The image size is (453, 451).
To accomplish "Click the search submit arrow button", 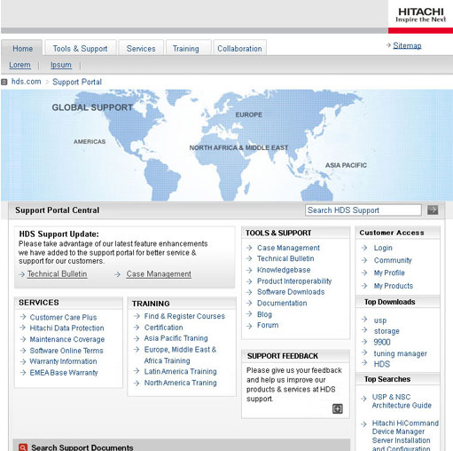I will click(x=433, y=210).
